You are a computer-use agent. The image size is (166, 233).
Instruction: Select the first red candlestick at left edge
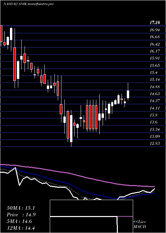[1, 33]
